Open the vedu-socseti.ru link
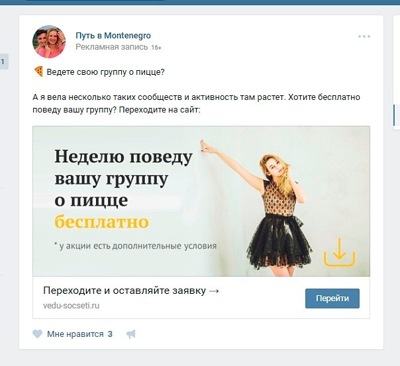This screenshot has width=400, height=366. point(71,305)
